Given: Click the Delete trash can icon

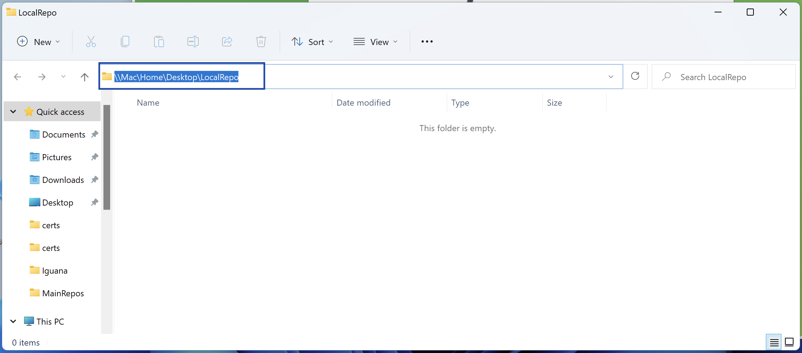Looking at the screenshot, I should click(261, 42).
